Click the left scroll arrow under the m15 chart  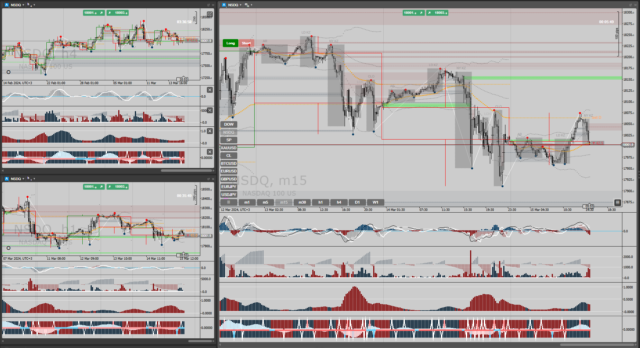pyautogui.click(x=220, y=345)
